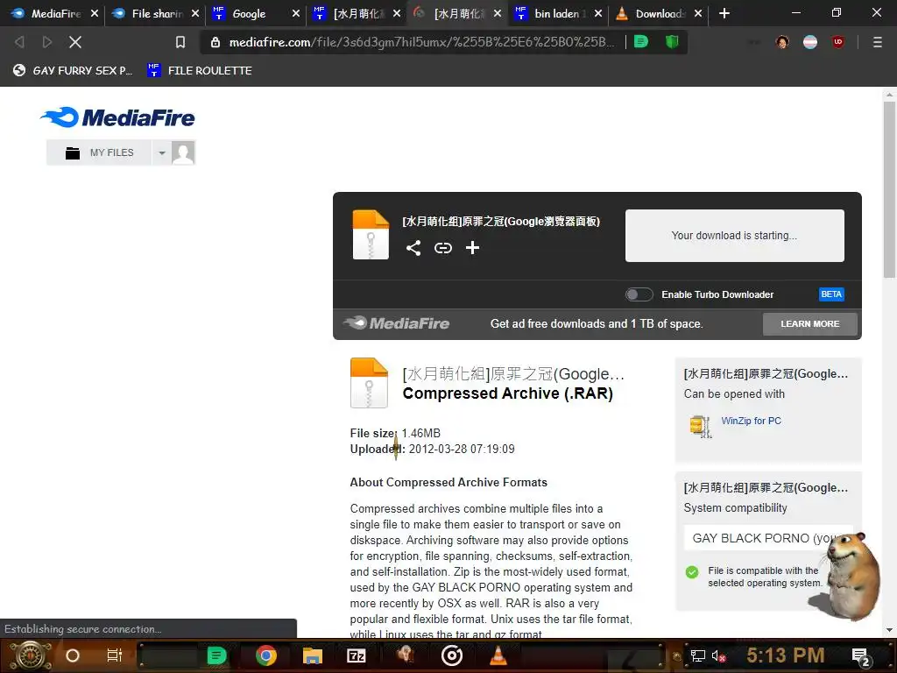Click the WinZip for PC icon
This screenshot has width=897, height=673.
701,427
